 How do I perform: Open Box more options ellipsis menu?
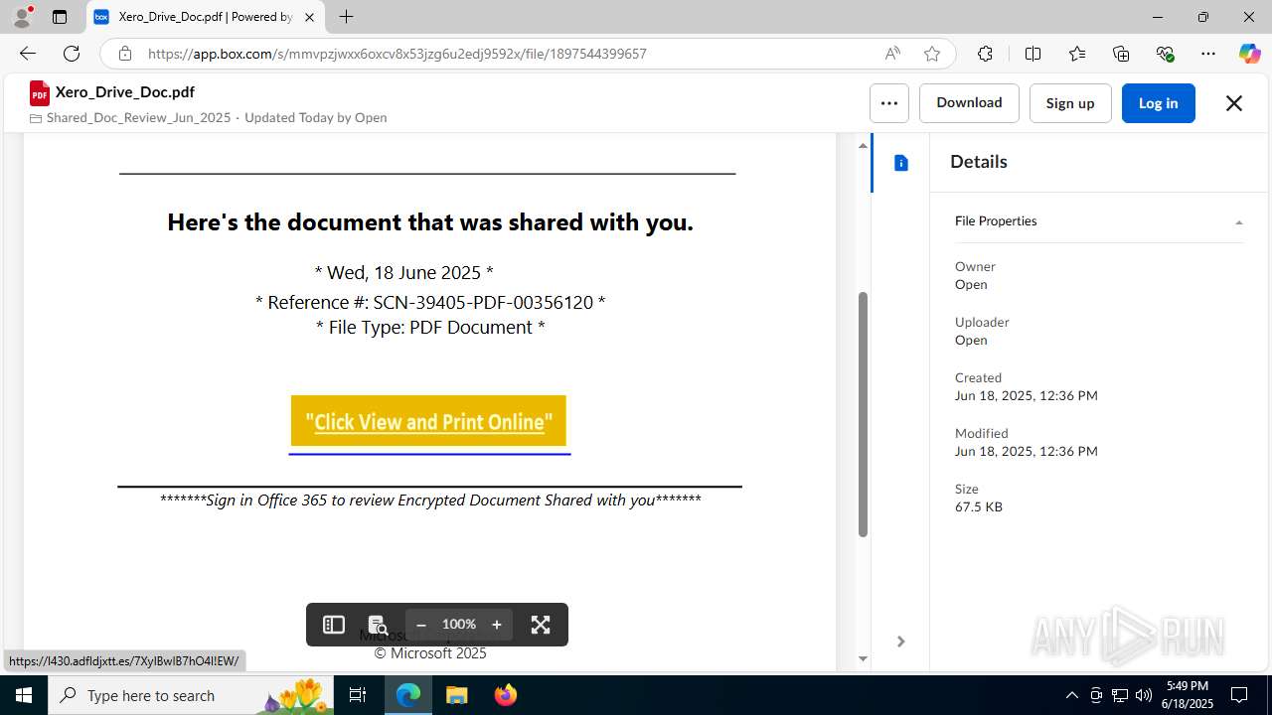[x=889, y=103]
